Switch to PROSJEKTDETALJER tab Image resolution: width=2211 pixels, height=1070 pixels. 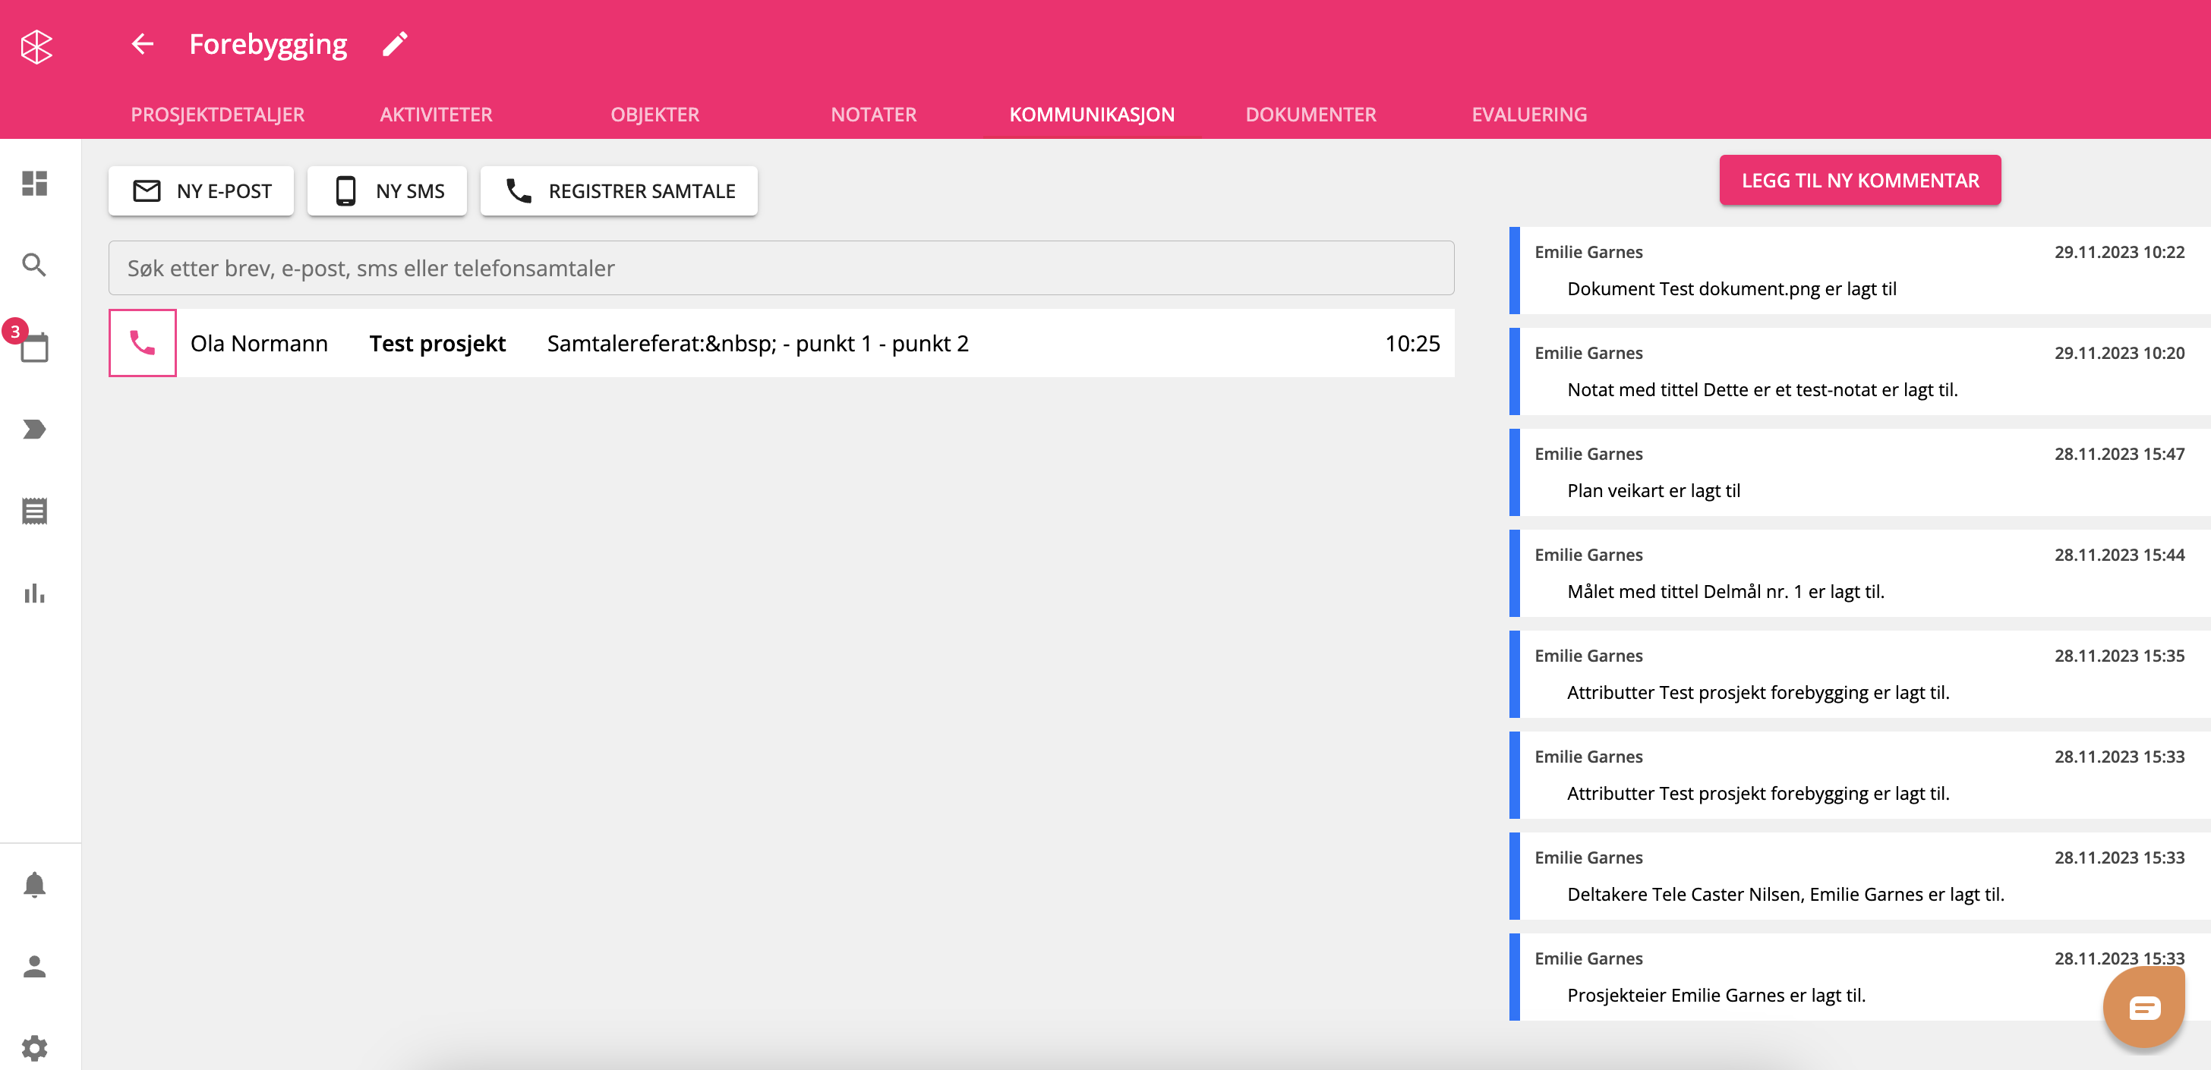217,114
